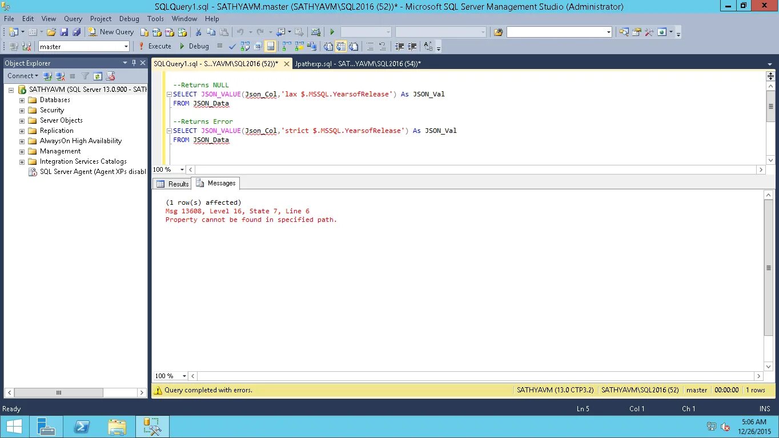Open the Properties Window icon
This screenshot has height=438, width=779.
[x=636, y=32]
